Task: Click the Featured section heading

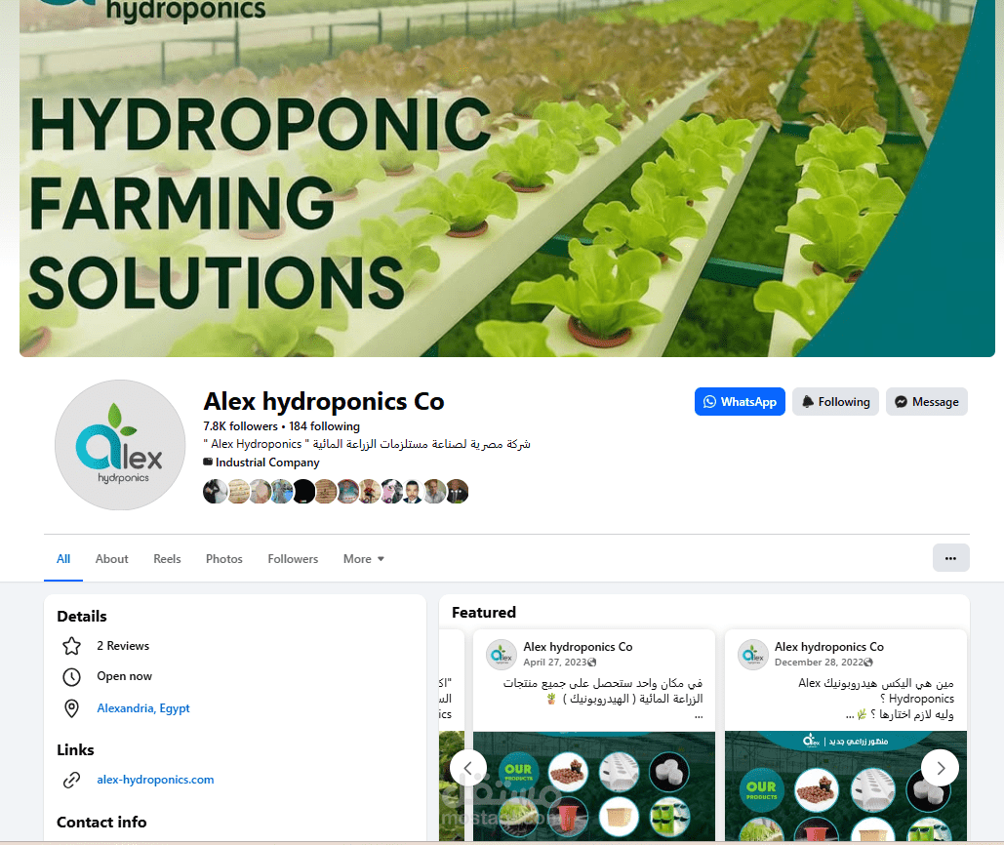Action: [483, 613]
